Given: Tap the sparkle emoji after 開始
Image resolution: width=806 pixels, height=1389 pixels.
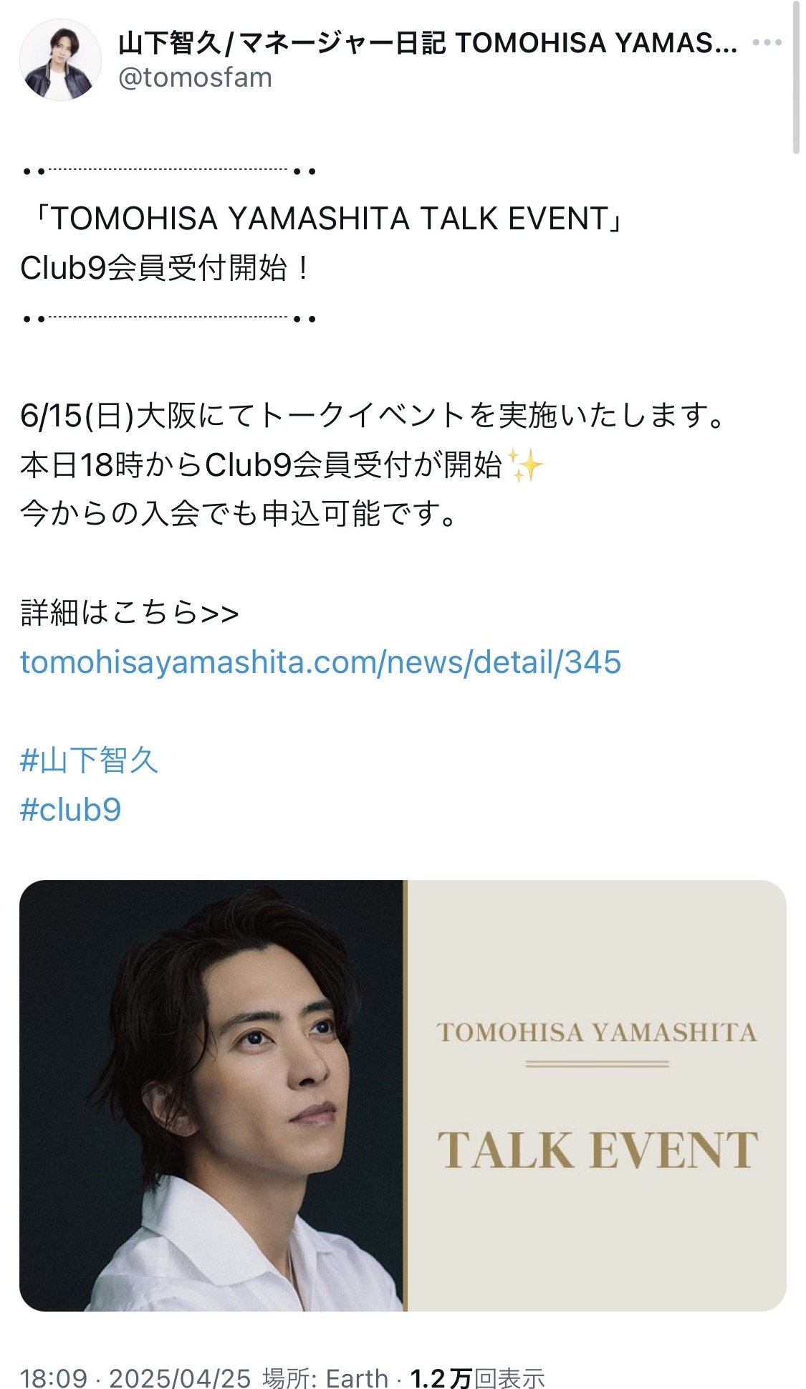Looking at the screenshot, I should (526, 465).
